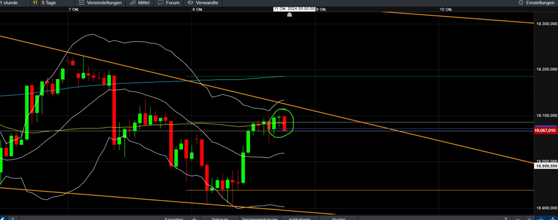Viewport: 558px width, 220px height.
Task: Show Verwandte related instruments
Action: 203,3
